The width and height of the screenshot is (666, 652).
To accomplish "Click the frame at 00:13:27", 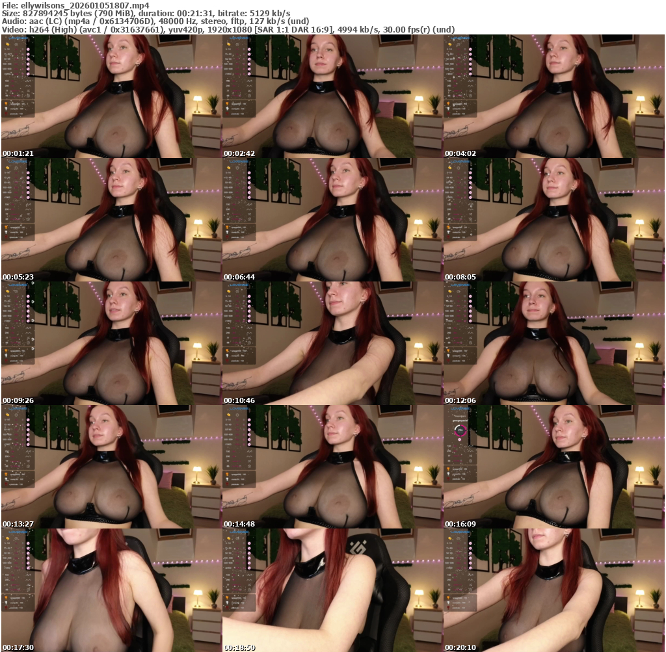I will 111,467.
